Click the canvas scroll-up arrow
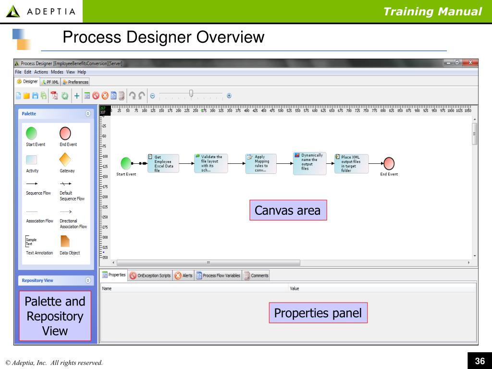Image resolution: width=492 pixels, height=369 pixels. tap(475, 120)
